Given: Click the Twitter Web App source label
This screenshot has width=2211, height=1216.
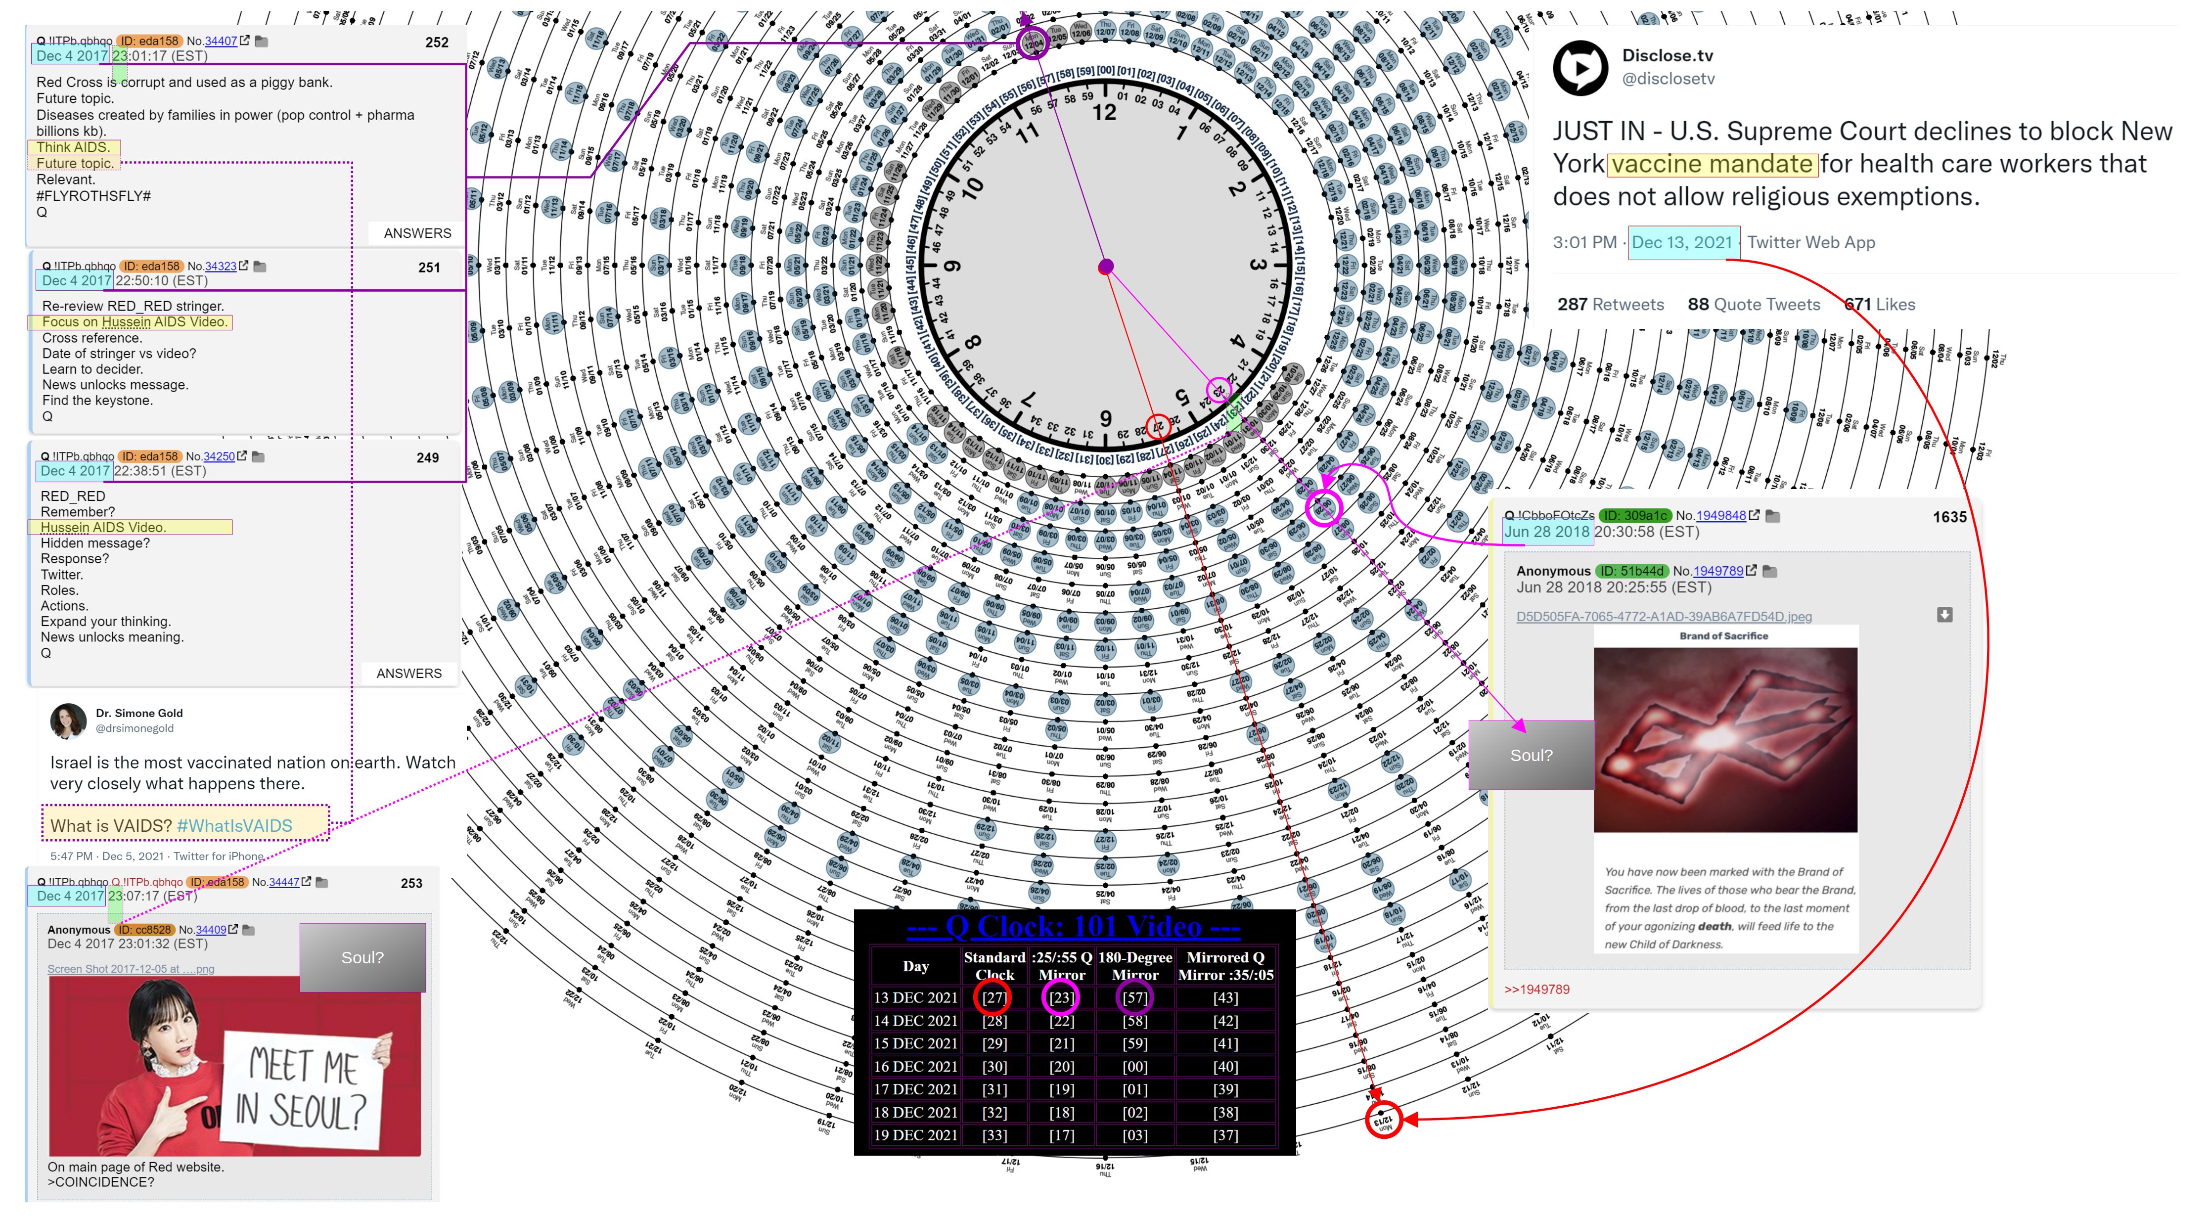Looking at the screenshot, I should 1810,242.
